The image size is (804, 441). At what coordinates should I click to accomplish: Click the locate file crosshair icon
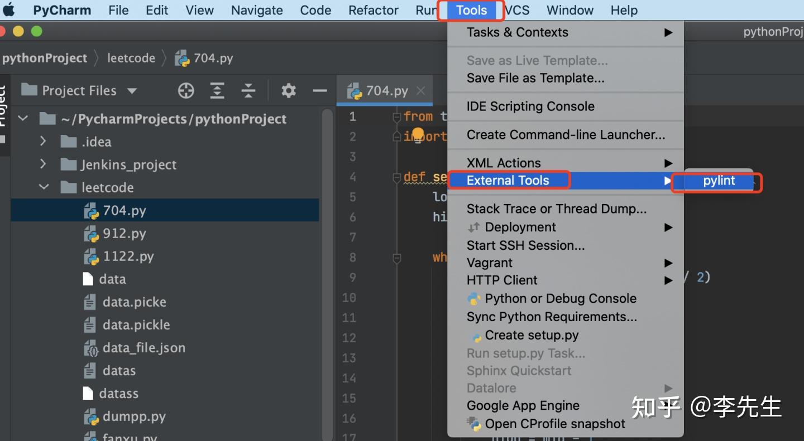pyautogui.click(x=186, y=90)
